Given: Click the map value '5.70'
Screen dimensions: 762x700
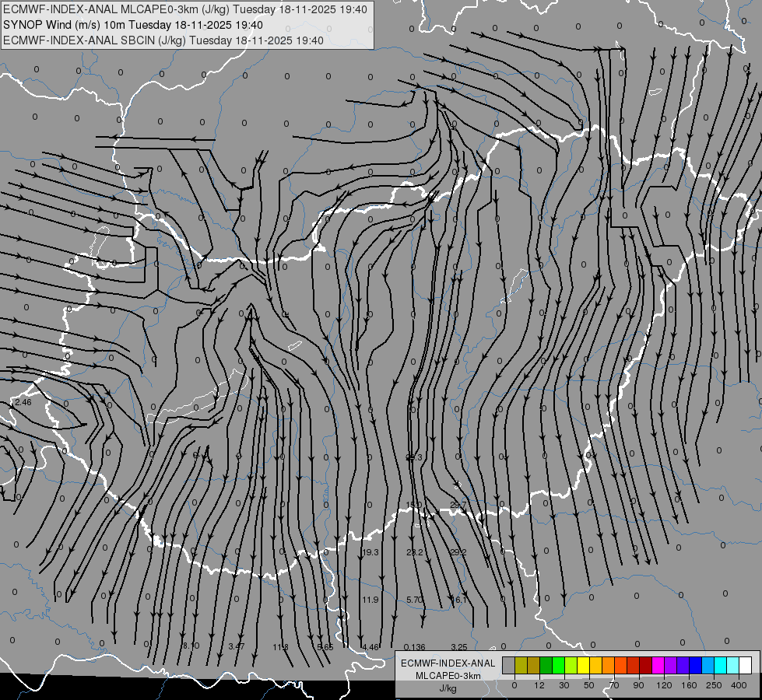Looking at the screenshot, I should [415, 600].
